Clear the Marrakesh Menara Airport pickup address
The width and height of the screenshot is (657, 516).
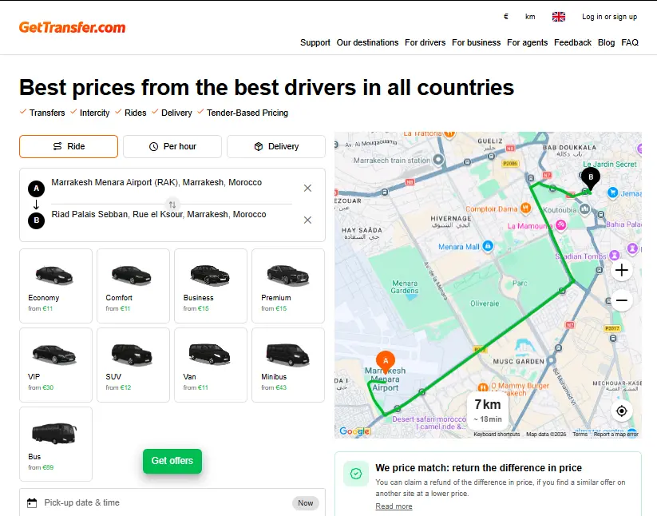click(307, 189)
